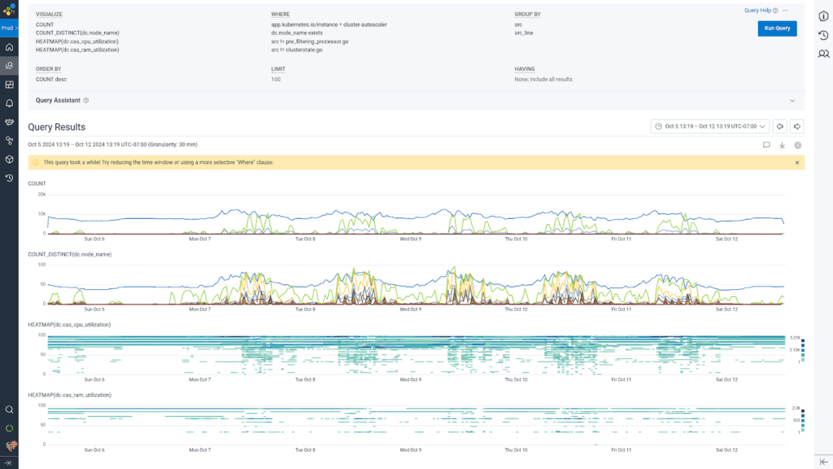This screenshot has height=469, width=833.
Task: Open the team activity people icon
Action: [x=823, y=54]
